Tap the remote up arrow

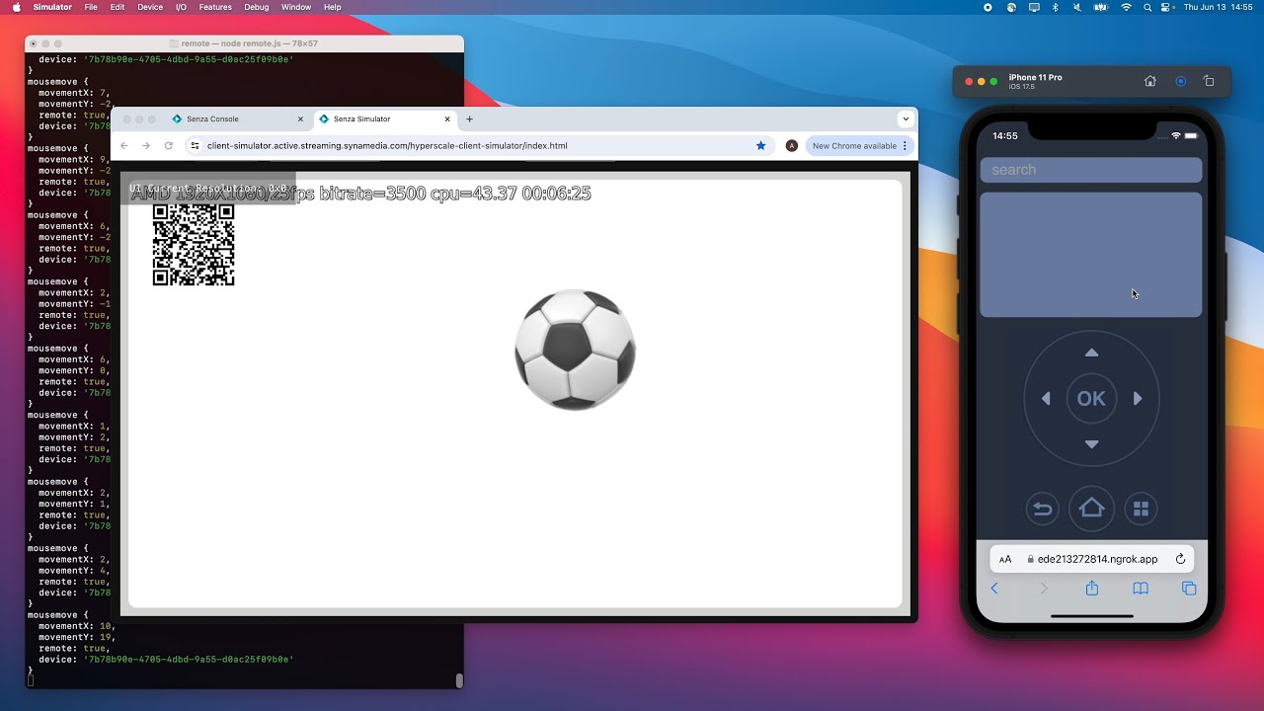point(1091,353)
